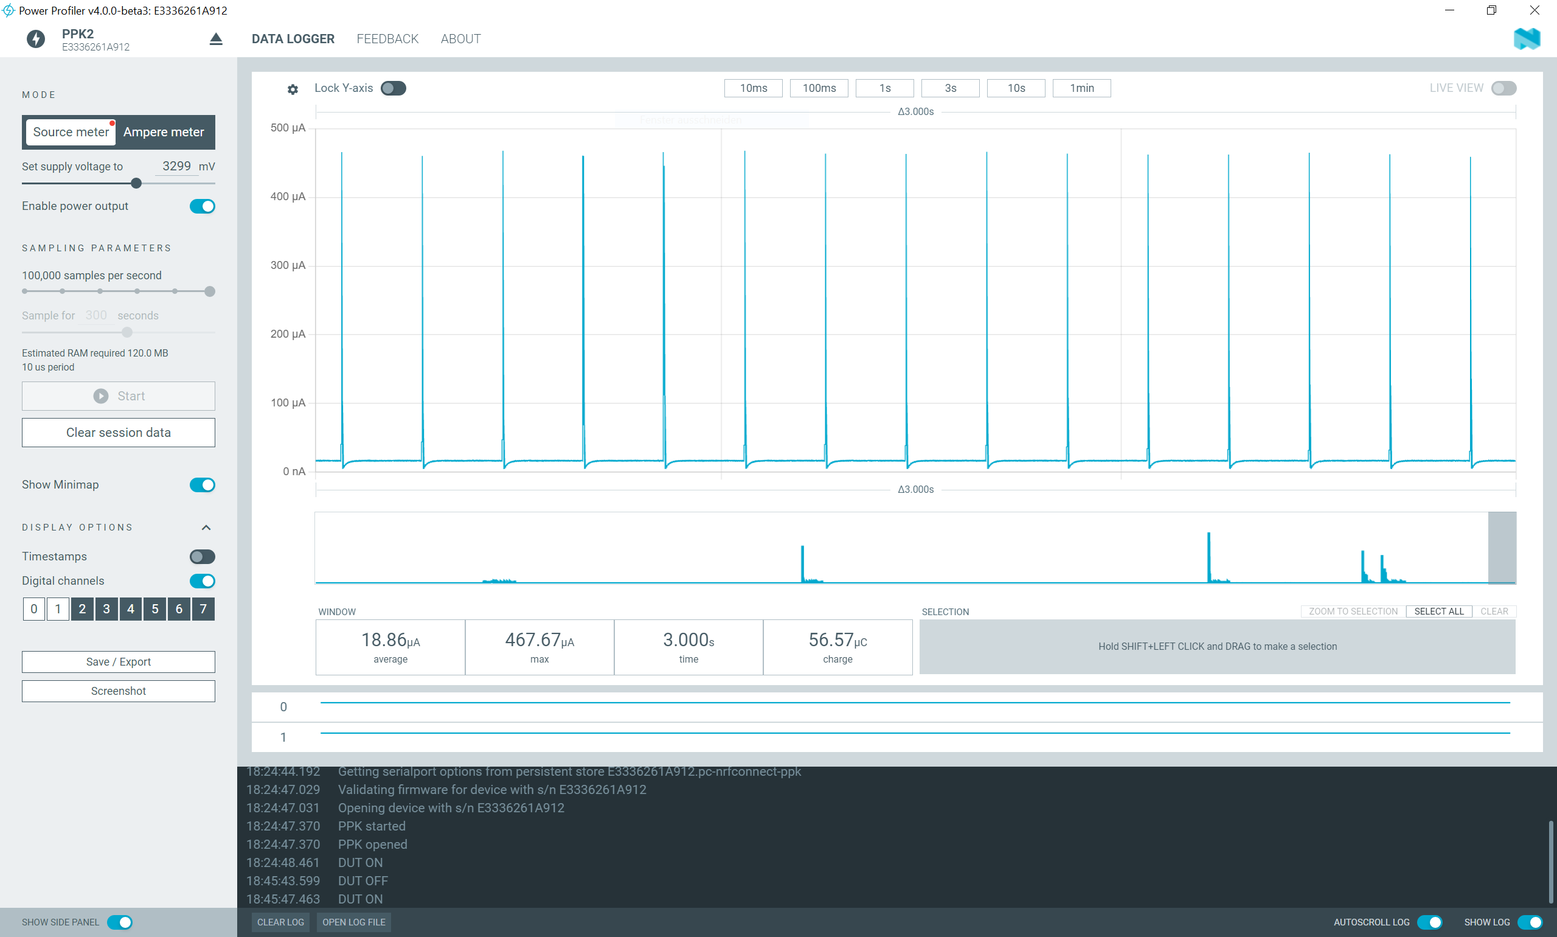Collapse the Display Options section
This screenshot has width=1557, height=937.
click(206, 528)
